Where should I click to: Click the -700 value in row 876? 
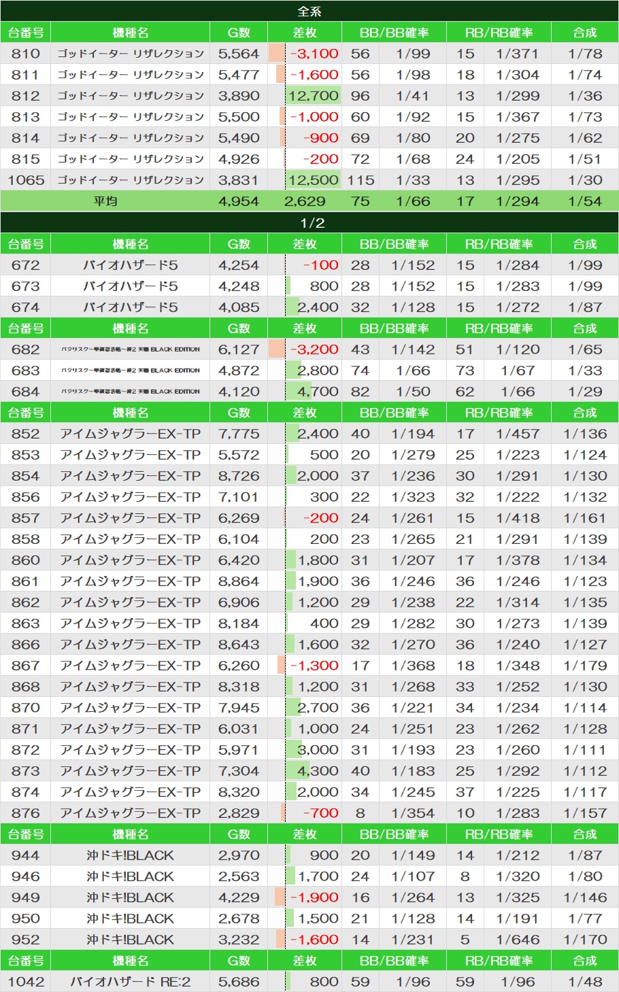click(320, 813)
